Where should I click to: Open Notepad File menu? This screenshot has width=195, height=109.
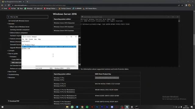click(23, 39)
